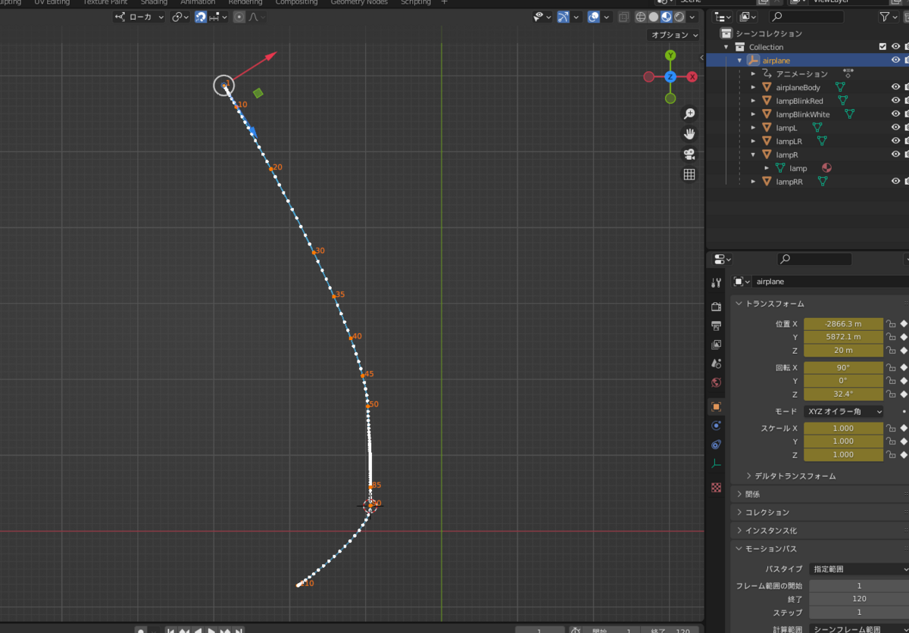This screenshot has height=633, width=909.
Task: Open the Object Data properties tab (green axes)
Action: 717,463
